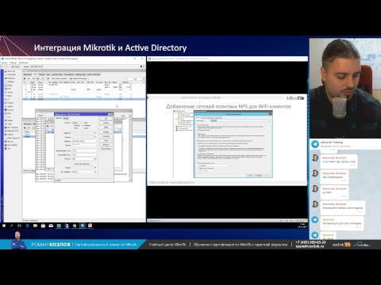The width and height of the screenshot is (381, 285).
Task: Toggle ipsec service checkbox in Radius Server
Action: pyautogui.click(x=83, y=128)
